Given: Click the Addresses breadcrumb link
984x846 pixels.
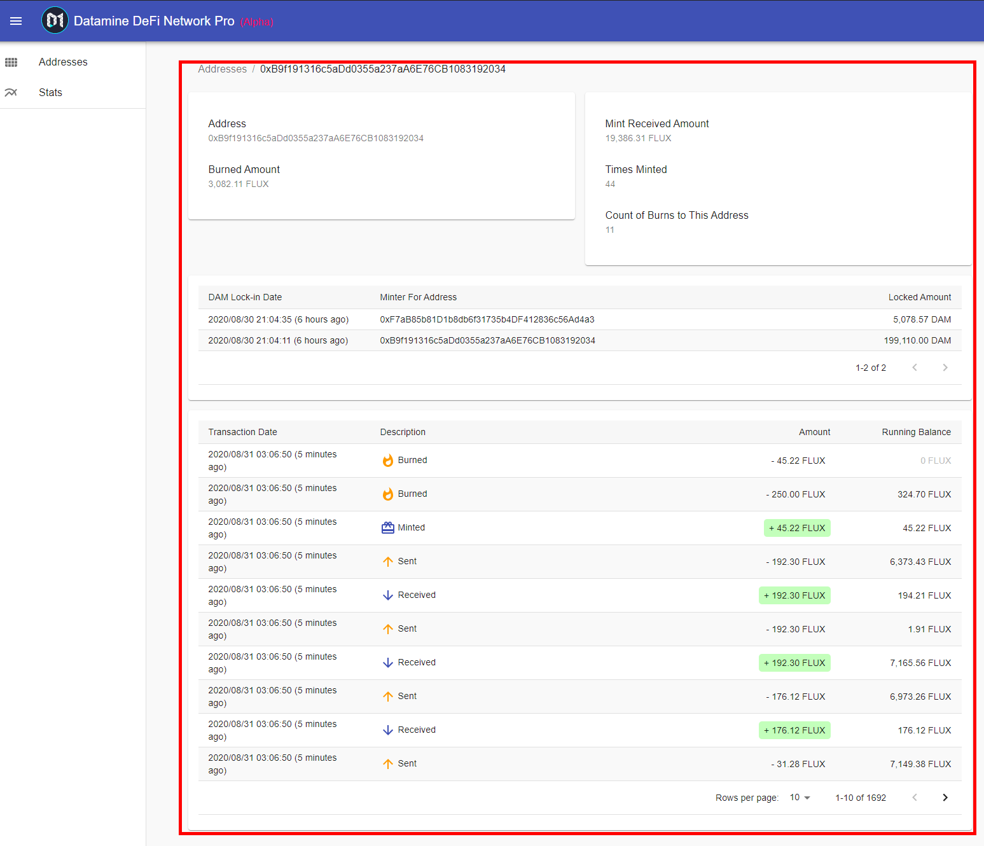Looking at the screenshot, I should 222,69.
